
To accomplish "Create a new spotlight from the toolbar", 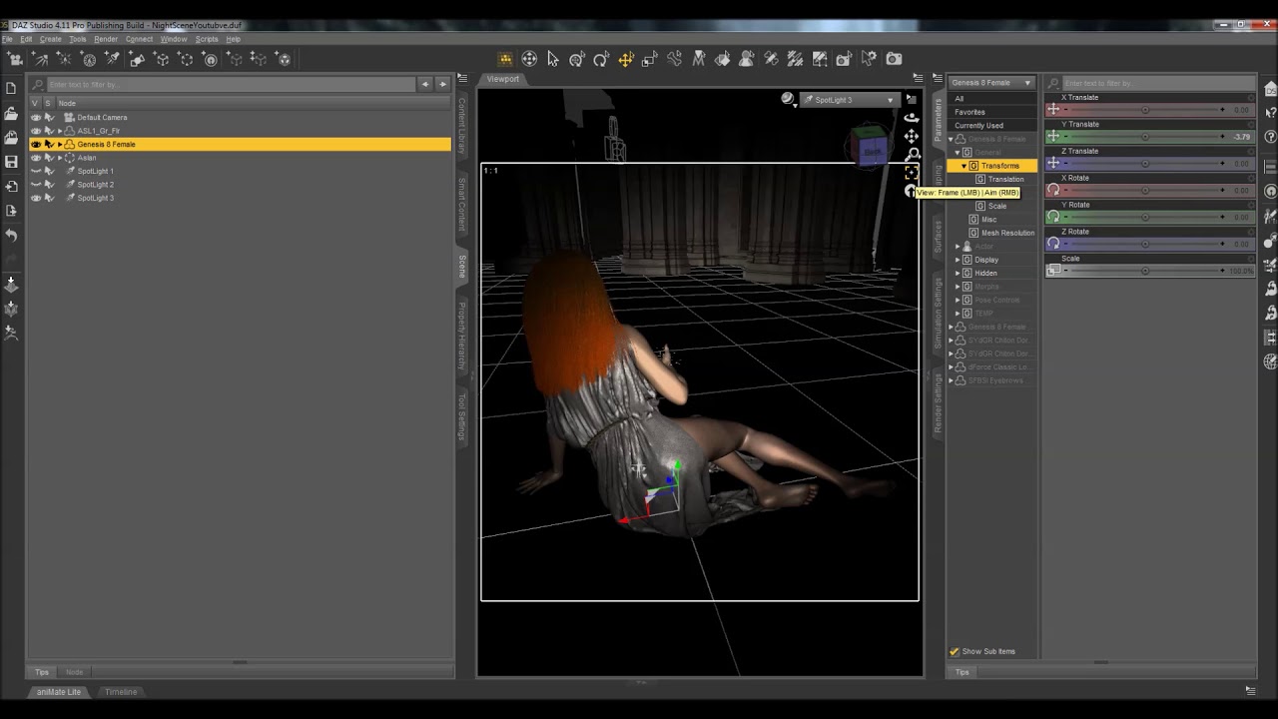I will pos(114,60).
